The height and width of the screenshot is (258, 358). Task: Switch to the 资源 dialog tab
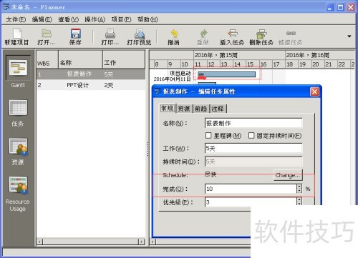click(x=184, y=109)
